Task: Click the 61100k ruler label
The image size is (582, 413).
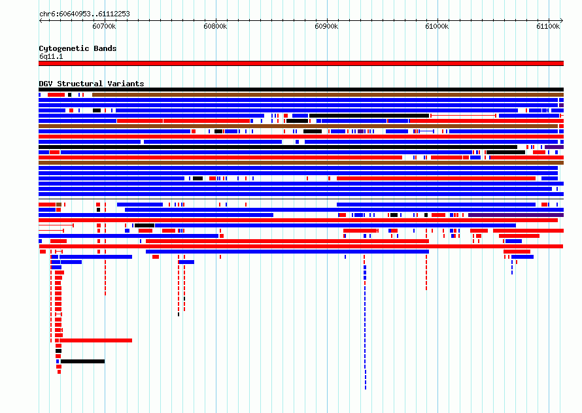Action: pos(548,26)
